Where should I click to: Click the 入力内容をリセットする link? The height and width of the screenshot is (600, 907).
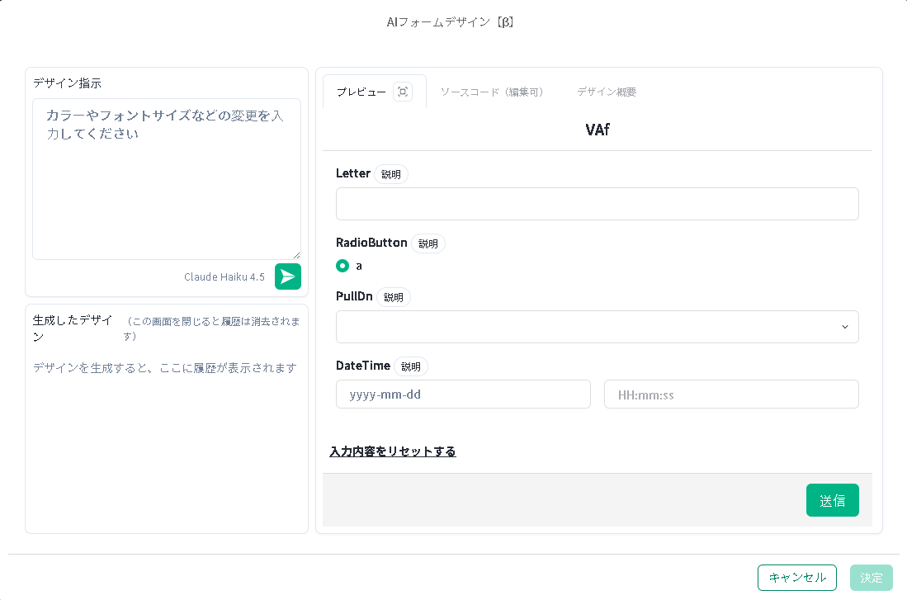point(393,451)
